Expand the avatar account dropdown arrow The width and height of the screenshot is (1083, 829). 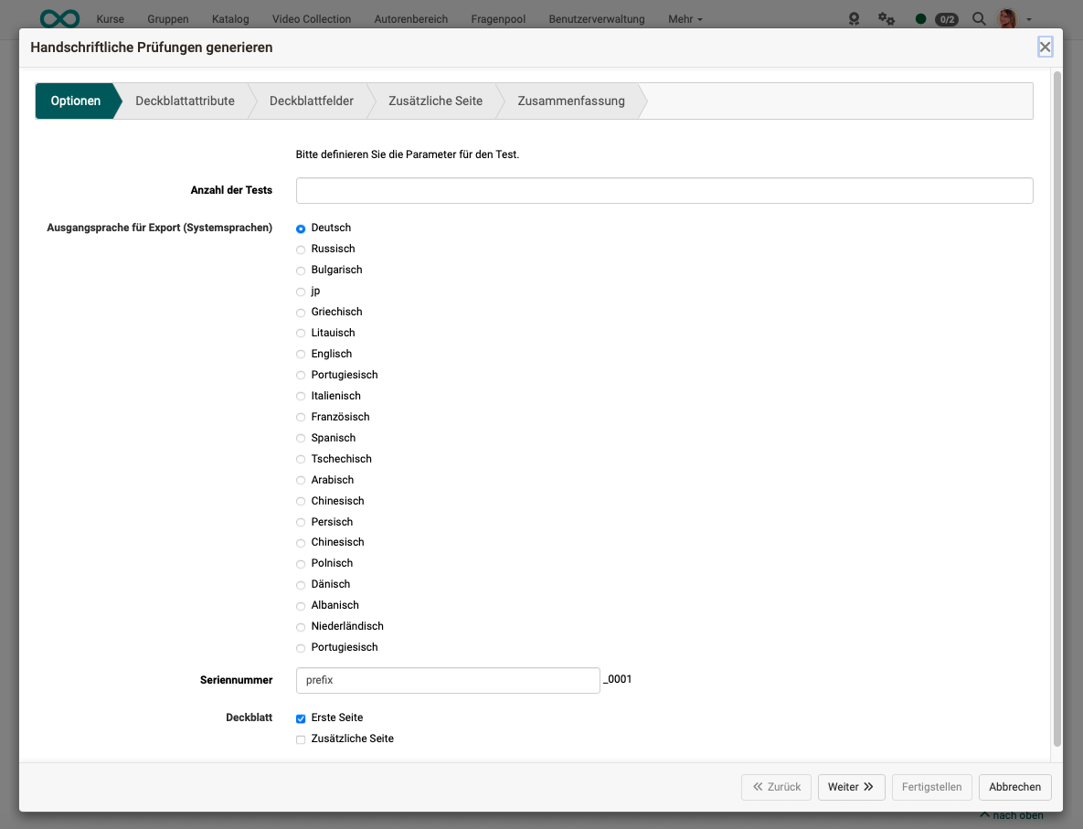click(x=1027, y=19)
